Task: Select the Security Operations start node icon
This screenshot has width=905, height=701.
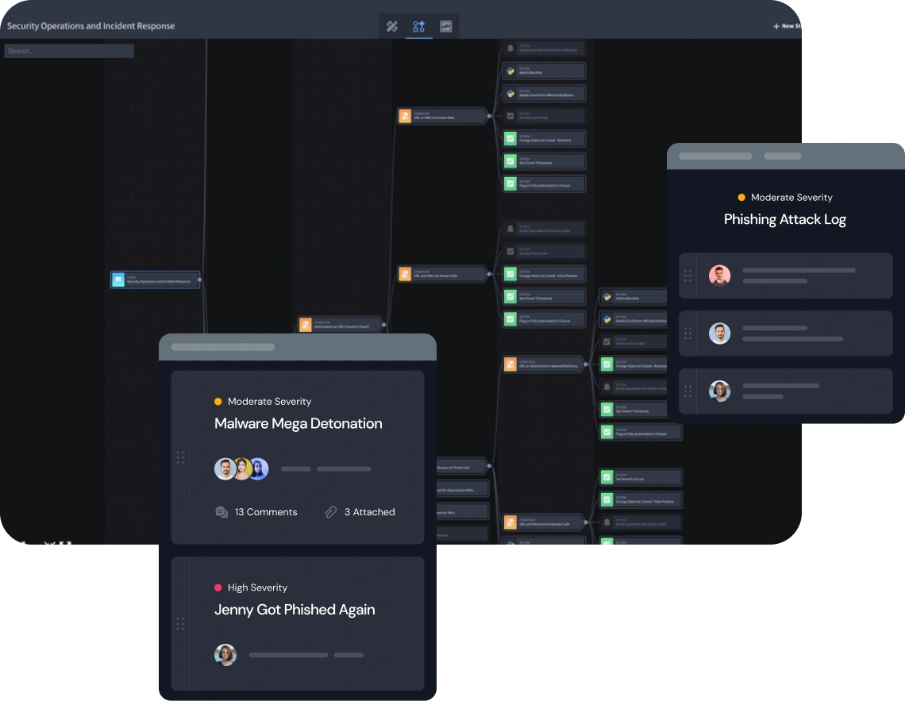Action: coord(118,279)
